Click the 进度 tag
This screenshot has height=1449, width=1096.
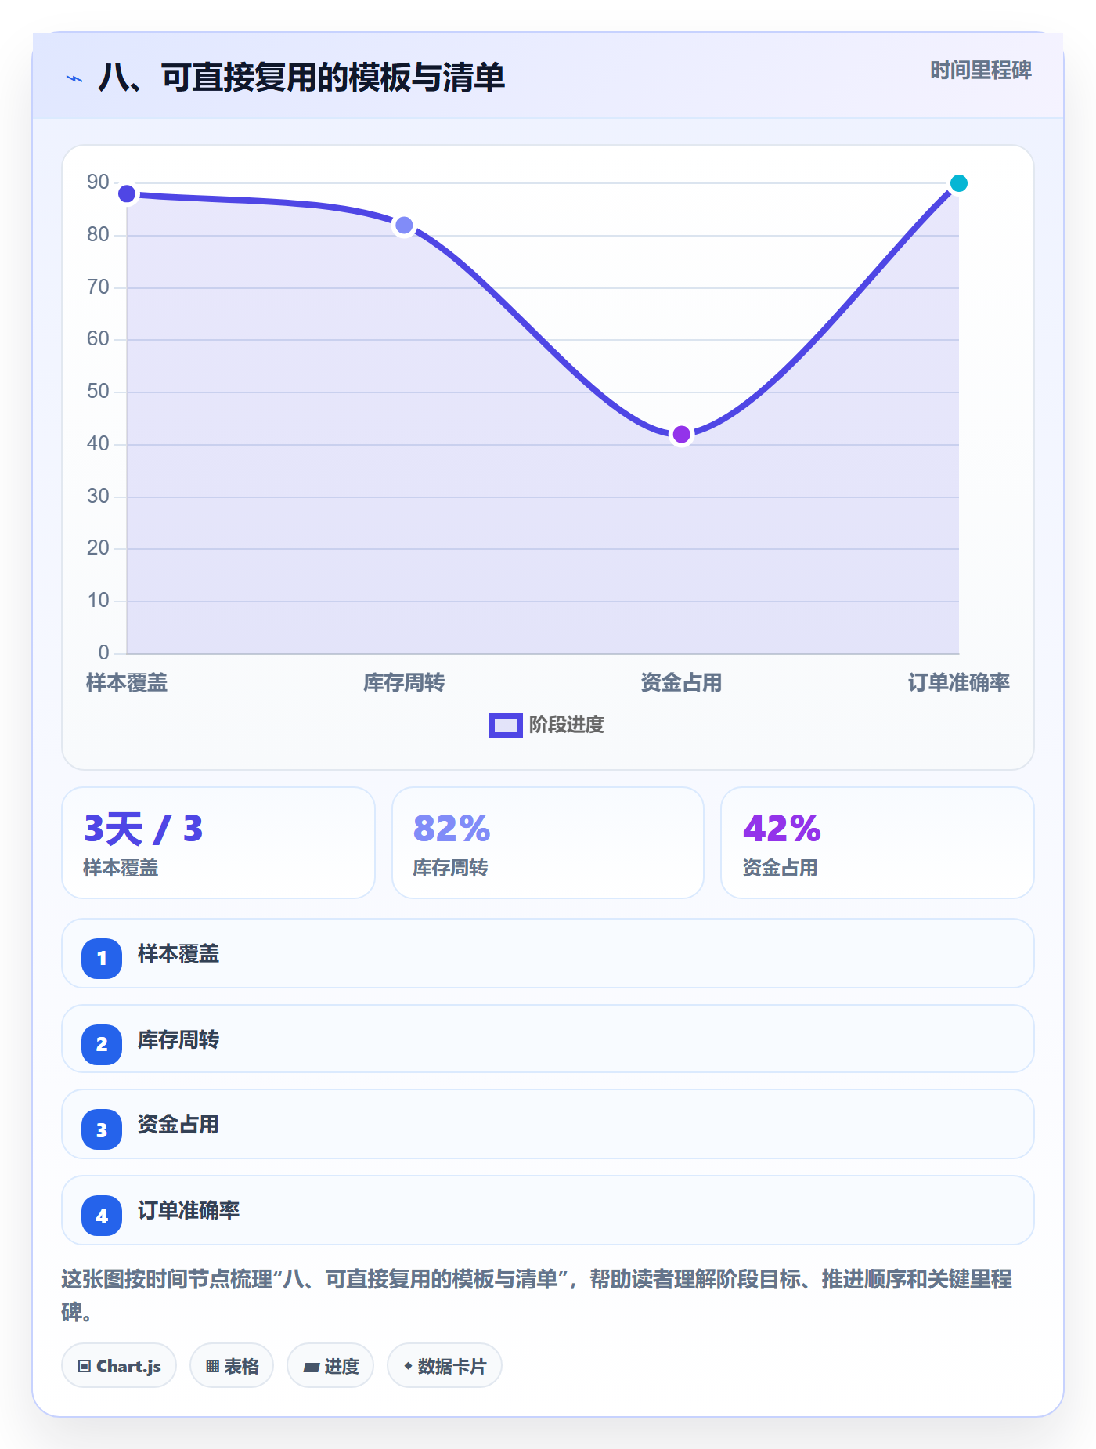[330, 1366]
